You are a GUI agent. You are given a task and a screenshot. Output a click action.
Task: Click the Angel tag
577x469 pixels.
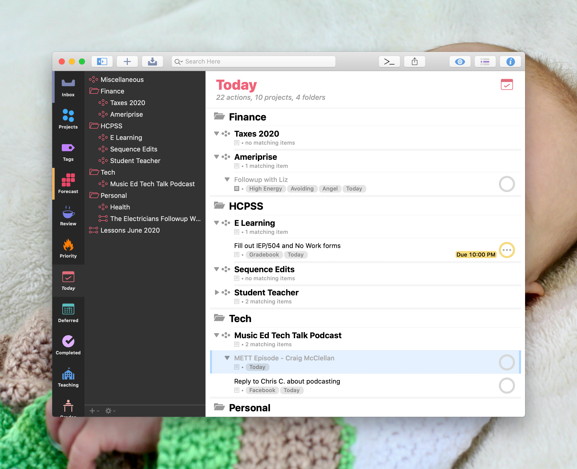click(330, 189)
